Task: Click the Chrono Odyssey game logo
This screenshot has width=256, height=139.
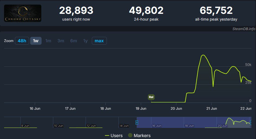Action: coord(23,13)
